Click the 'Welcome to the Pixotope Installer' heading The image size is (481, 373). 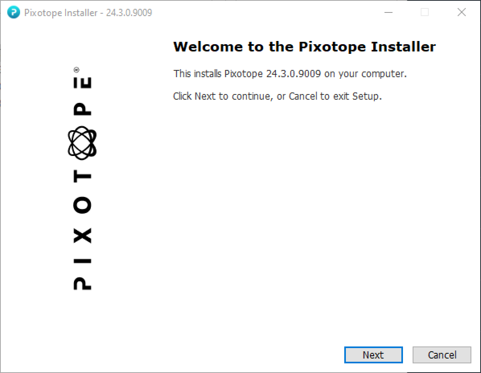click(304, 47)
